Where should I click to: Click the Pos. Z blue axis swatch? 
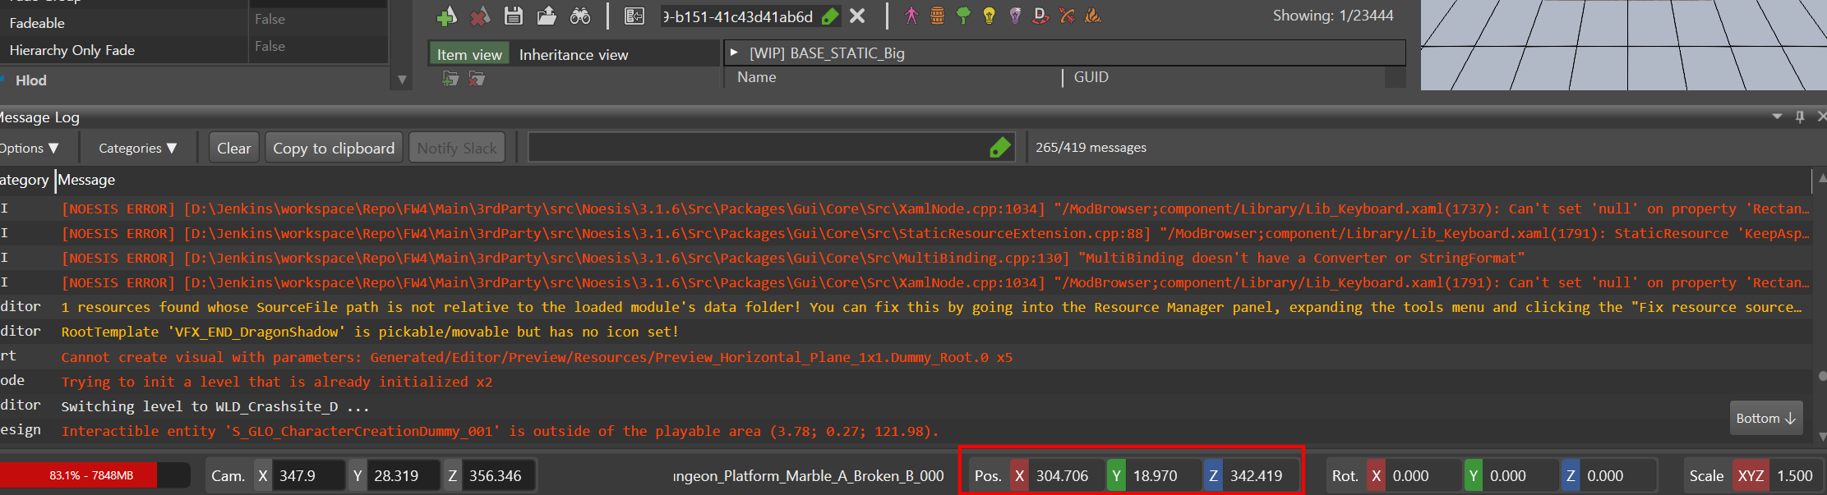point(1213,476)
